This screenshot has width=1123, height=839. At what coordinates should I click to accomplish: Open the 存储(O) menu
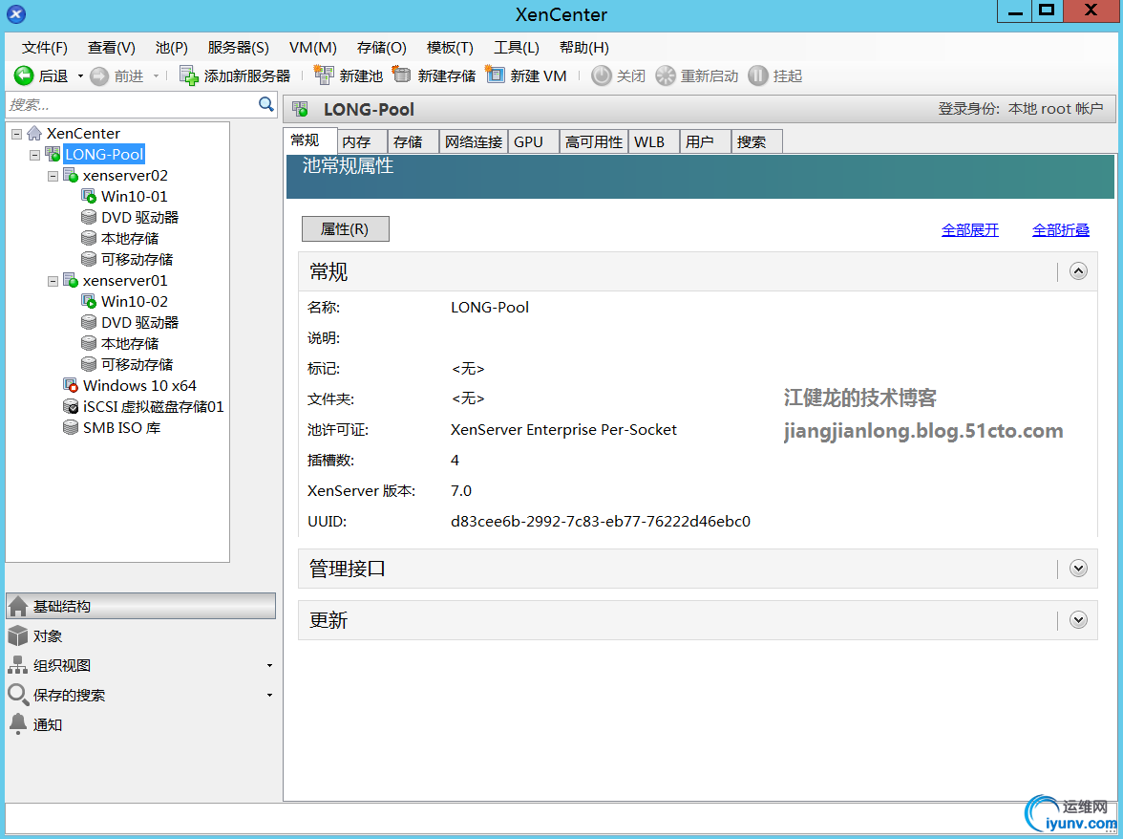[x=381, y=47]
